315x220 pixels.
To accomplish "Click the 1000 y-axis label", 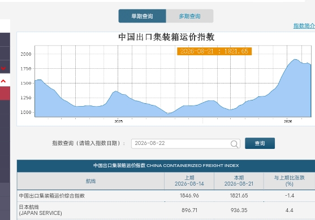I will pyautogui.click(x=26, y=112).
